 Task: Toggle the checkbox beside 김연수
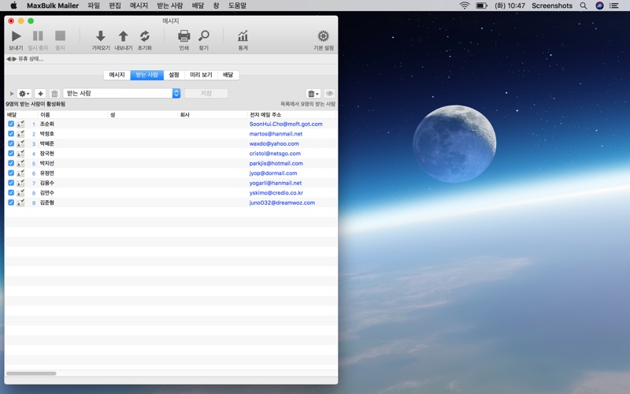(11, 192)
